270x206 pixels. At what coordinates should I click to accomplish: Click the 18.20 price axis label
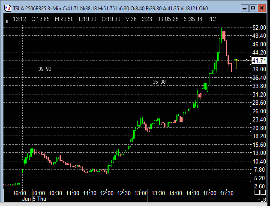pos(259,136)
